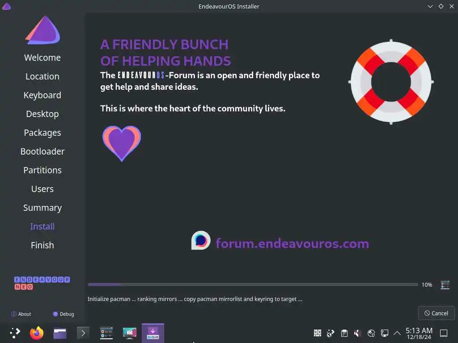This screenshot has height=343, width=458.
Task: Close the installer window
Action: 452,6
